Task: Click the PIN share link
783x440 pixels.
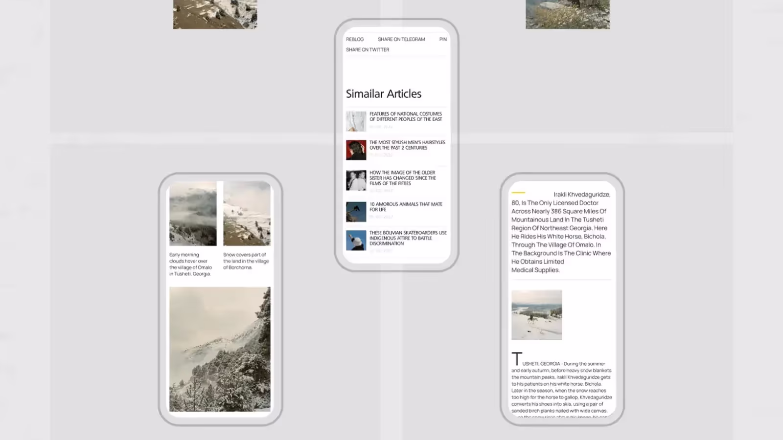Action: [443, 39]
